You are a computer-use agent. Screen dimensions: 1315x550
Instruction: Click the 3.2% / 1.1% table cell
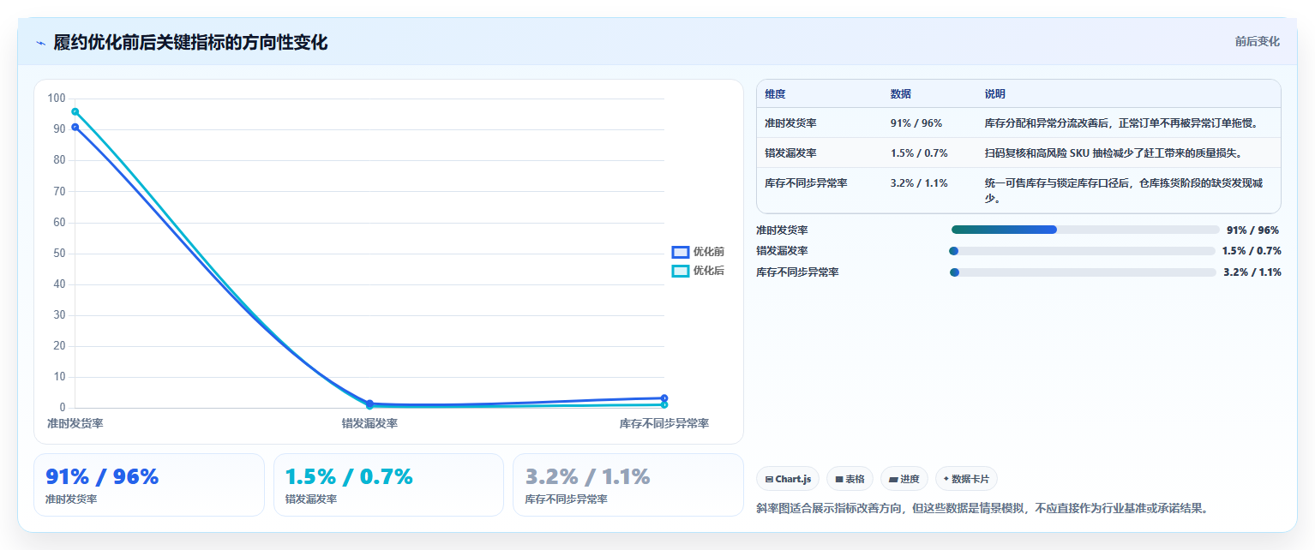tap(919, 182)
